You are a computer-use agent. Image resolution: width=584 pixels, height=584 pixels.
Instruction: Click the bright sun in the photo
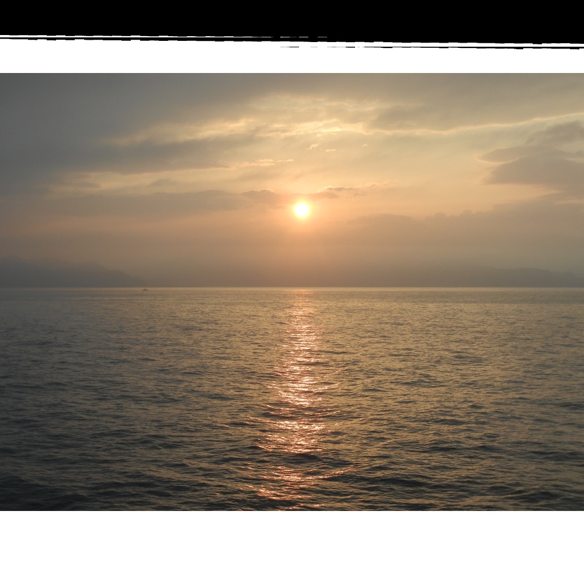coord(301,210)
